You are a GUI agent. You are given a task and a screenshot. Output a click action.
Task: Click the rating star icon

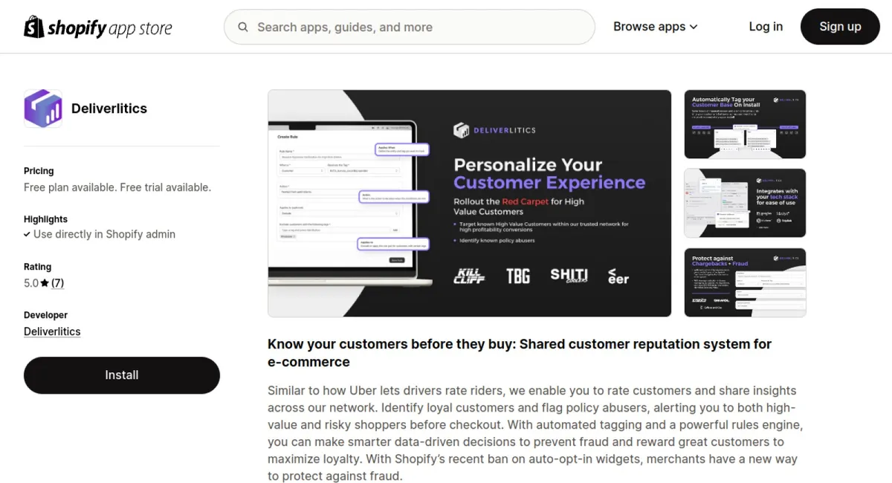click(x=45, y=283)
